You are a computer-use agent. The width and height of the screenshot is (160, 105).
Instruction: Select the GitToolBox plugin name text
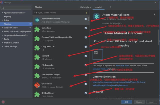[46, 84]
